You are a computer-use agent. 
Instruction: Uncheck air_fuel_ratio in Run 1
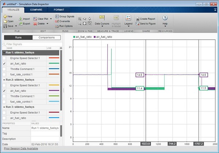coord(4,63)
